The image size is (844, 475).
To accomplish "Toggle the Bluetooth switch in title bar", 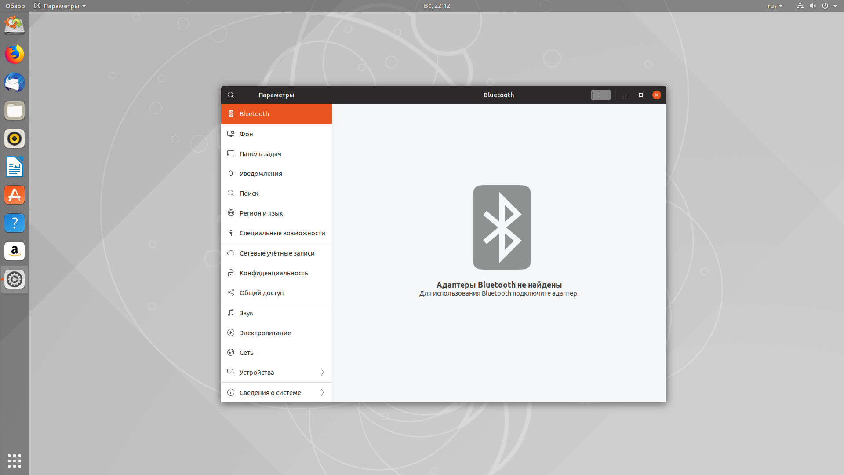I will coord(600,95).
